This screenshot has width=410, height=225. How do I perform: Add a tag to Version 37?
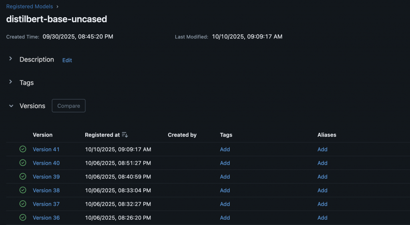(225, 204)
